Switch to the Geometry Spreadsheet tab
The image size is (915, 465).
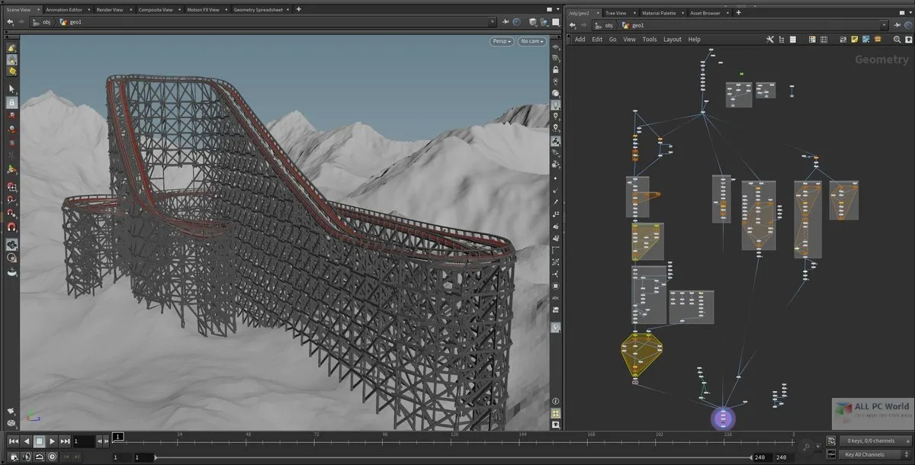point(258,9)
